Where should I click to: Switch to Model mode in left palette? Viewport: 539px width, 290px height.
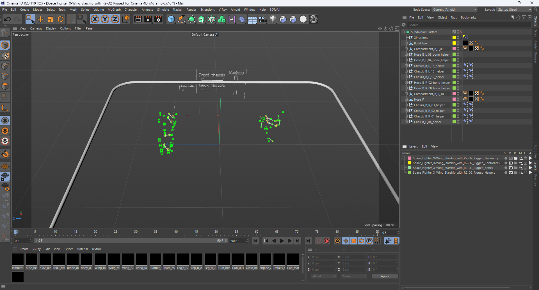(x=5, y=45)
